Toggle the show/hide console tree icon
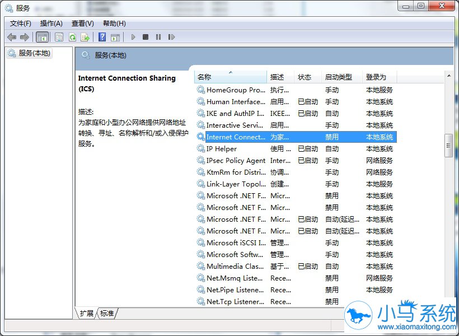Viewport: 459px width, 336px height. click(x=42, y=37)
